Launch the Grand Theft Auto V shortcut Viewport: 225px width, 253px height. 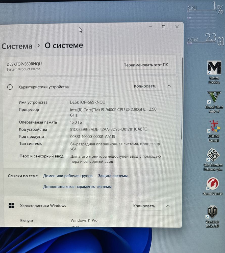coord(214,102)
